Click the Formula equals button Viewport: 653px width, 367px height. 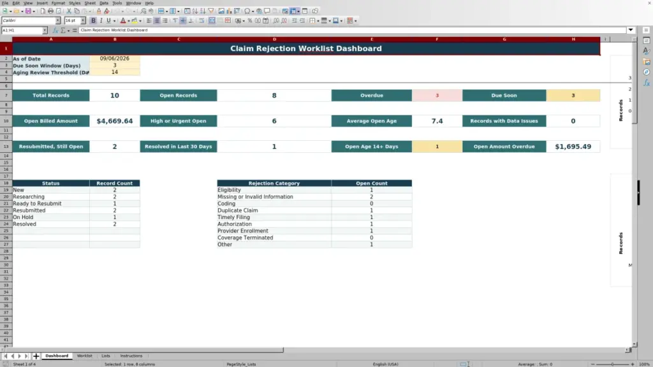(x=75, y=31)
